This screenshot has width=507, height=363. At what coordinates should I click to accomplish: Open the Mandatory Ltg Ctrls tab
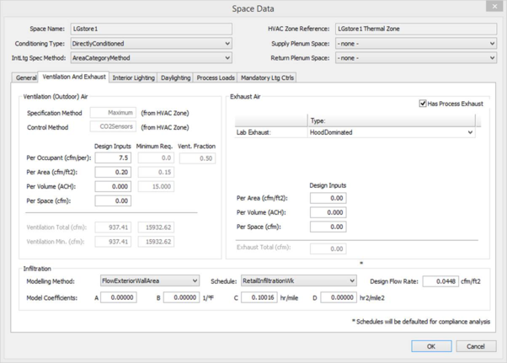pyautogui.click(x=268, y=77)
